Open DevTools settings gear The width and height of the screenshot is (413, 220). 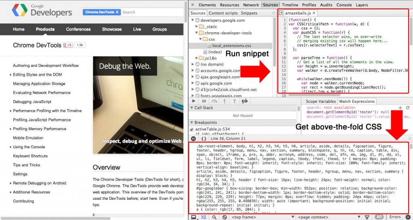tap(408, 217)
